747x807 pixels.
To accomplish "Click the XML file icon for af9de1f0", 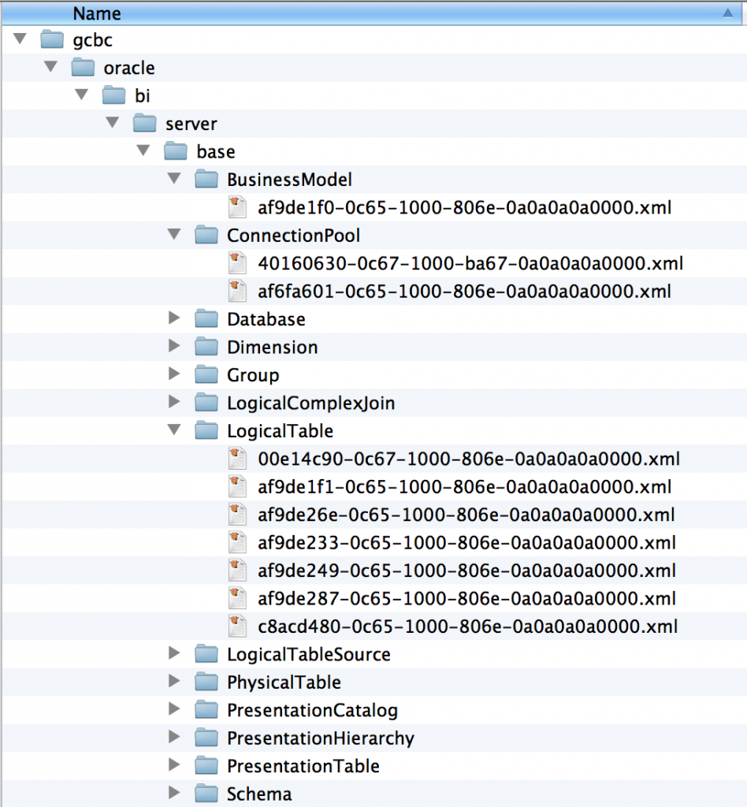I will click(237, 206).
